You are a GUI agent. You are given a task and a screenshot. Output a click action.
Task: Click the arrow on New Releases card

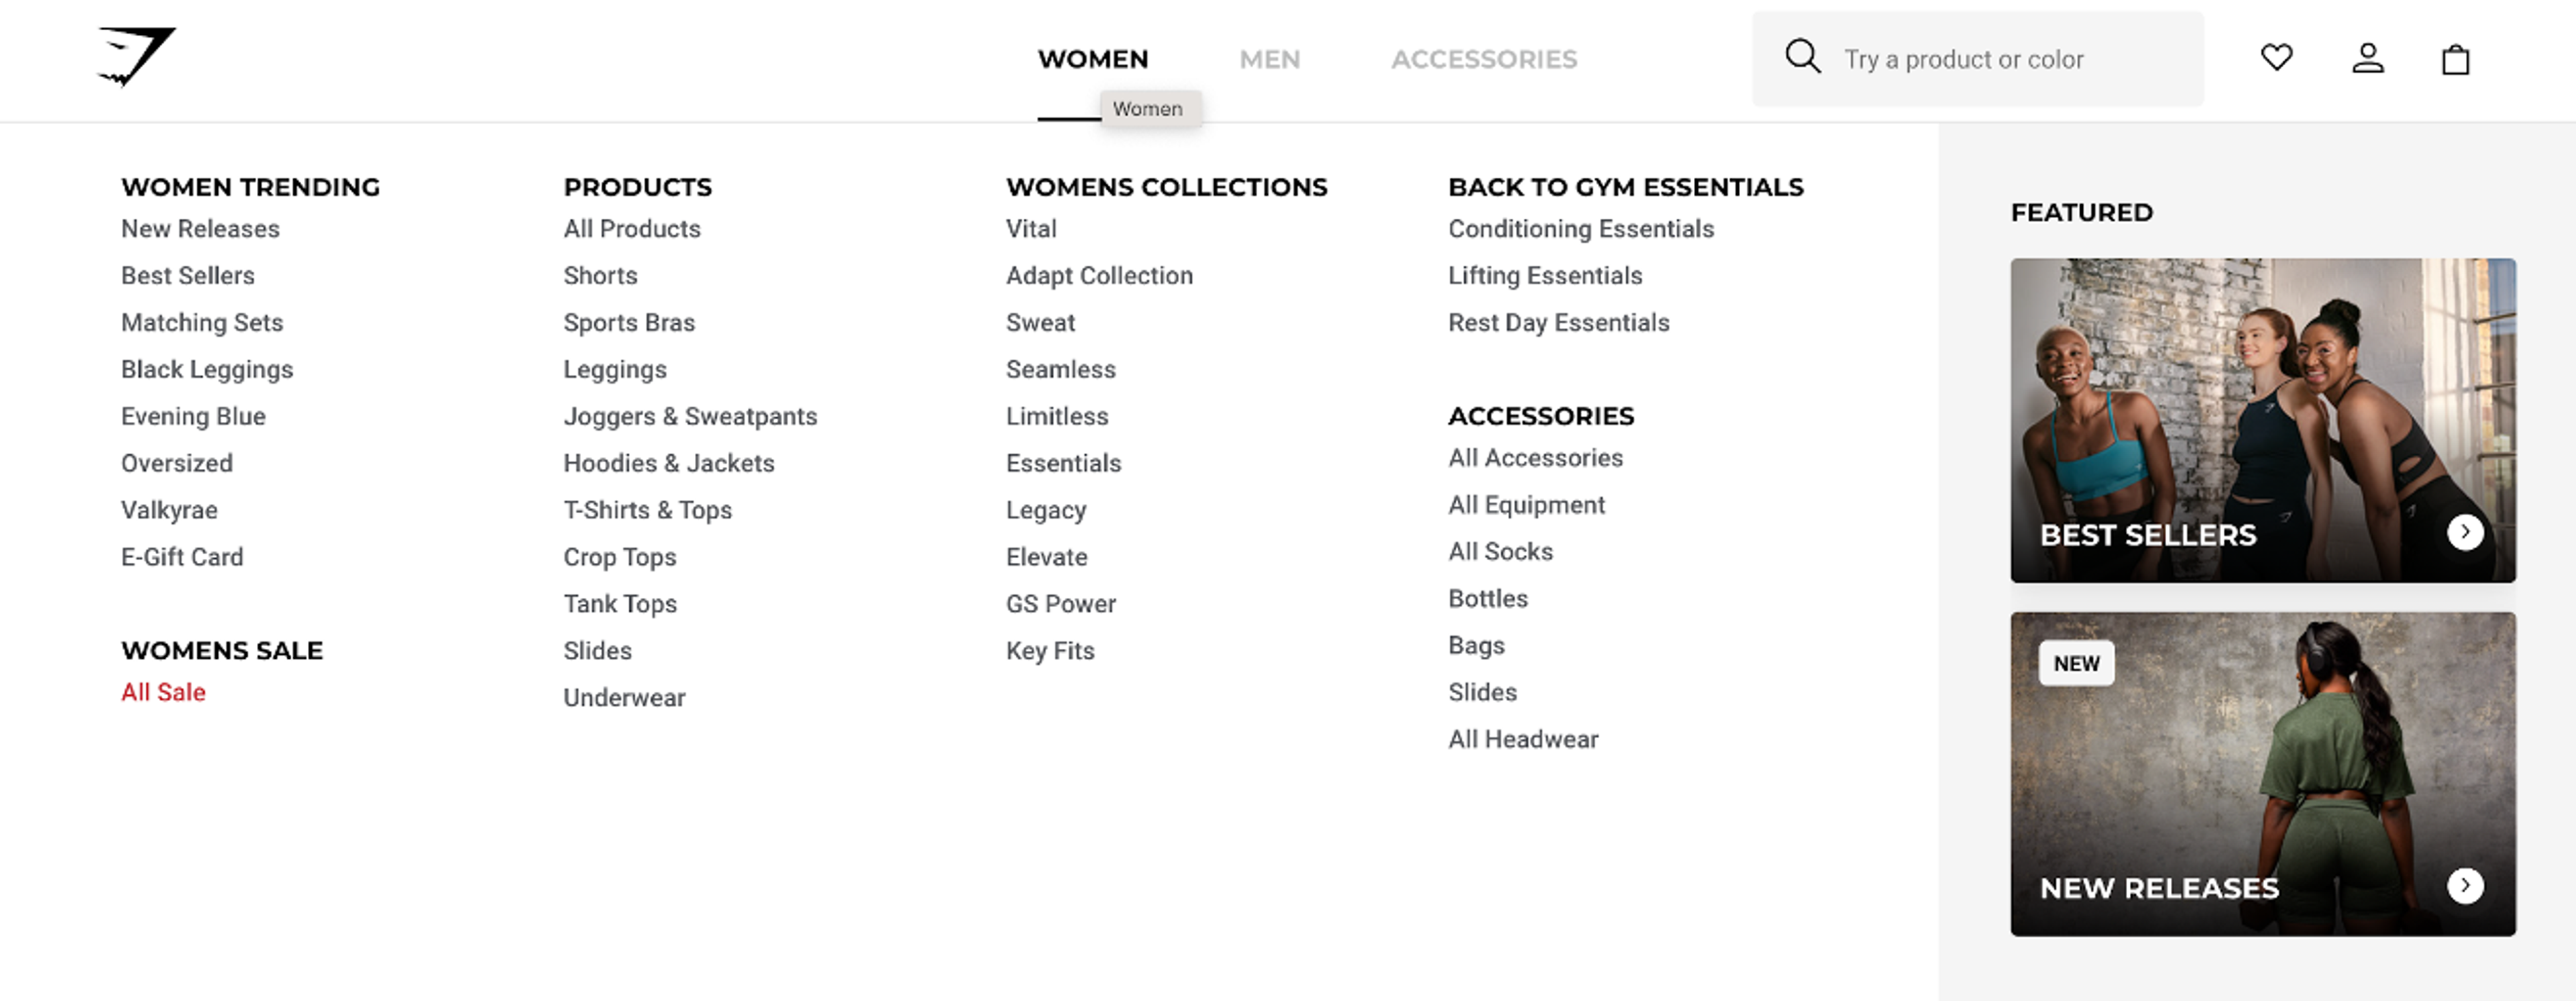click(x=2464, y=886)
